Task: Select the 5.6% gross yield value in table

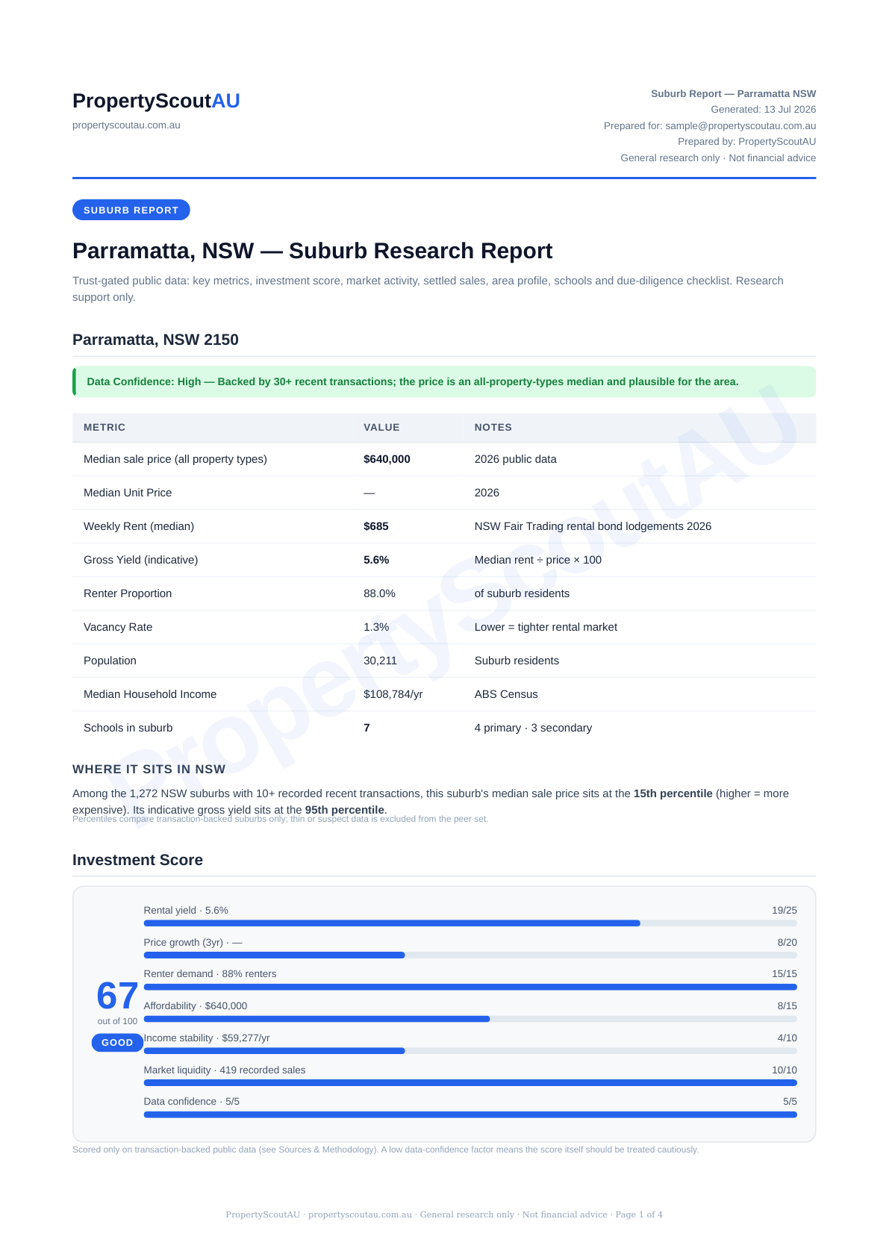Action: pyautogui.click(x=376, y=560)
